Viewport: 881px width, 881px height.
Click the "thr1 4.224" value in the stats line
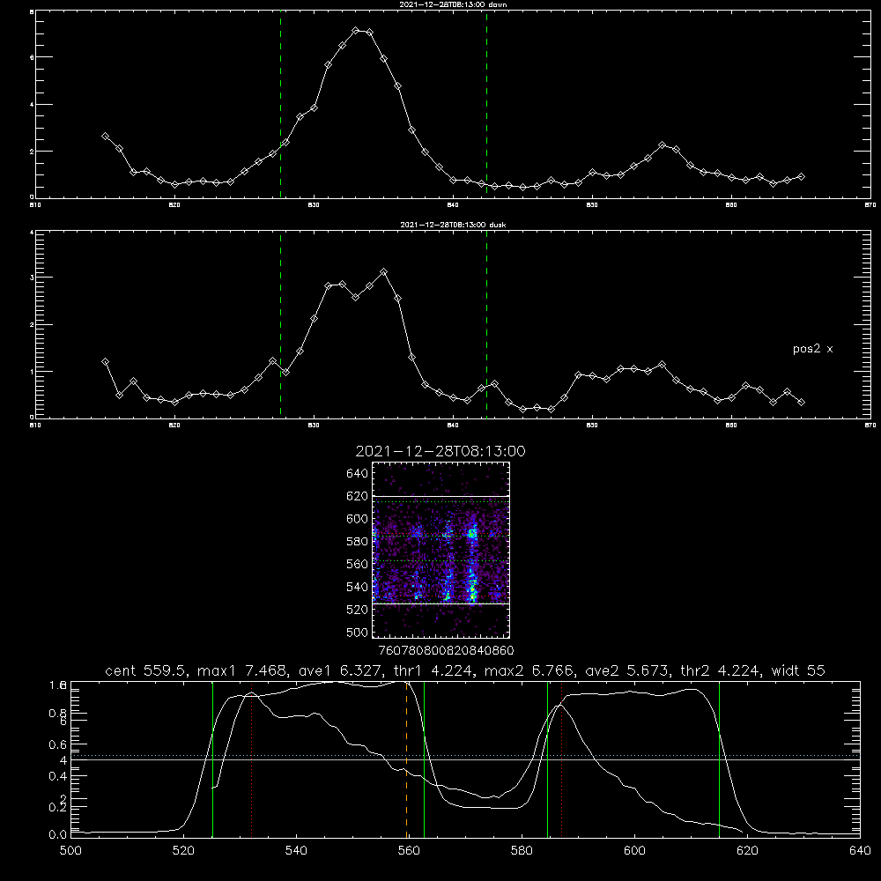coord(433,670)
